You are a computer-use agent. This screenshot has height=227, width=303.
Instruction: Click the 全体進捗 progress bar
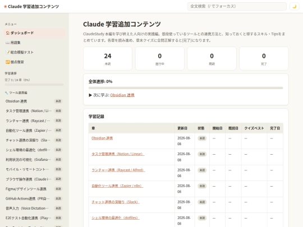pyautogui.click(x=186, y=88)
